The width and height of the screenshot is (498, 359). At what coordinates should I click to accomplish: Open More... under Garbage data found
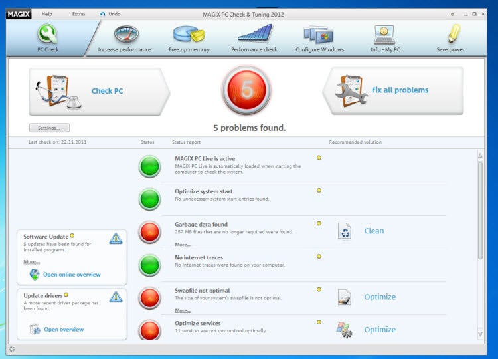coord(183,245)
